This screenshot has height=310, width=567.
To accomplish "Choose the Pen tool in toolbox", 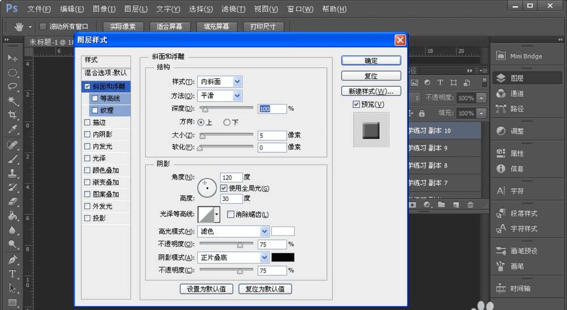I will click(12, 259).
